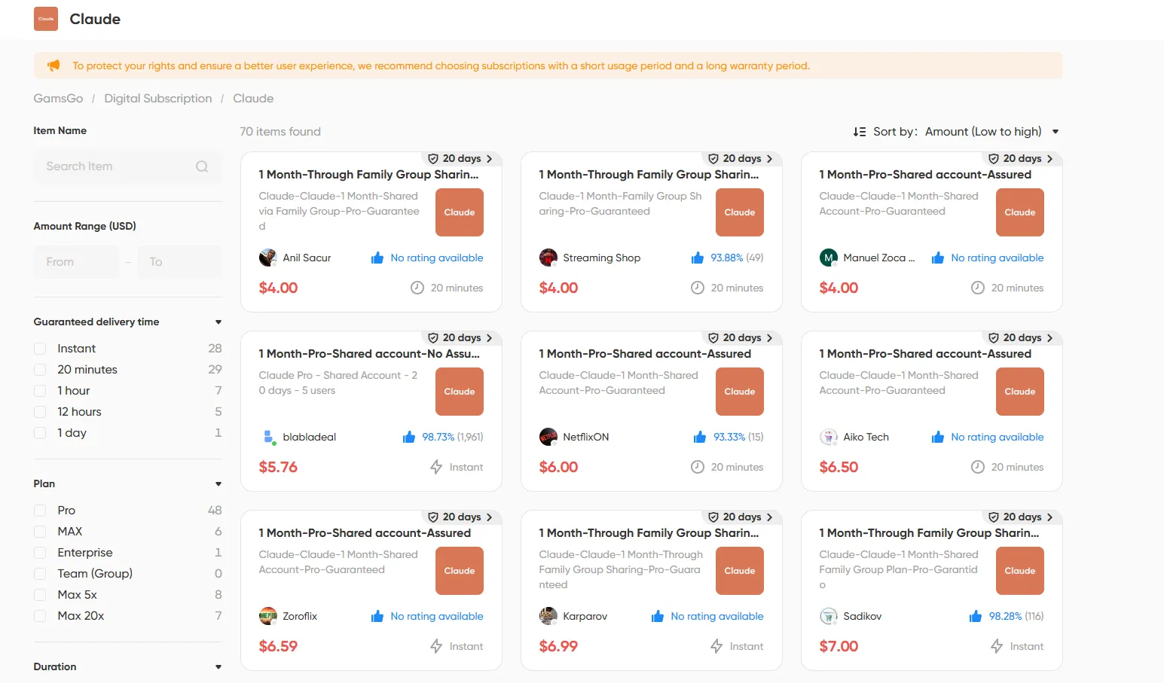Open the $5.76 Pro Shared account listing title

(369, 354)
